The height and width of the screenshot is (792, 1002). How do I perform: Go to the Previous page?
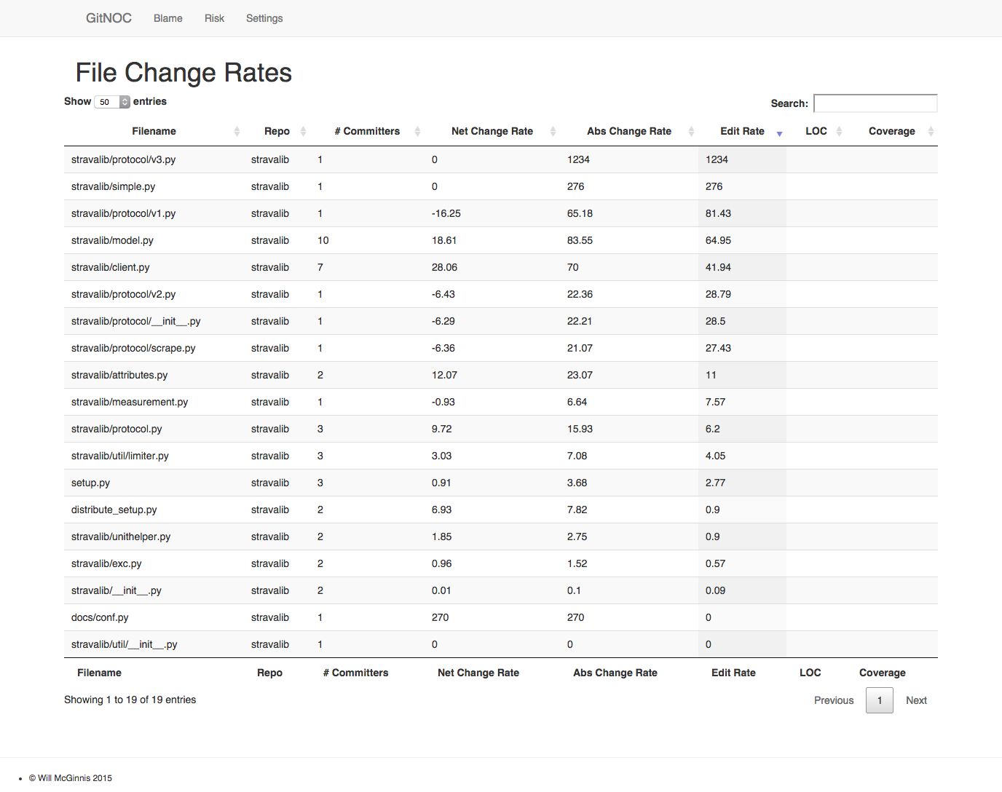[x=833, y=700]
